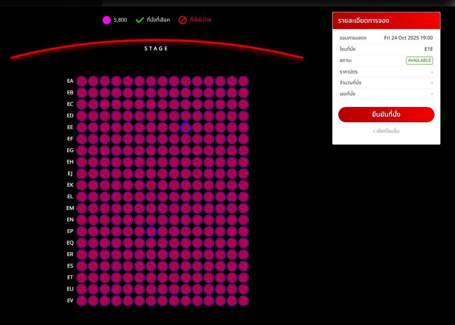Click the ที่นั่งที่เลือก legend text
This screenshot has height=325, width=455.
click(158, 20)
